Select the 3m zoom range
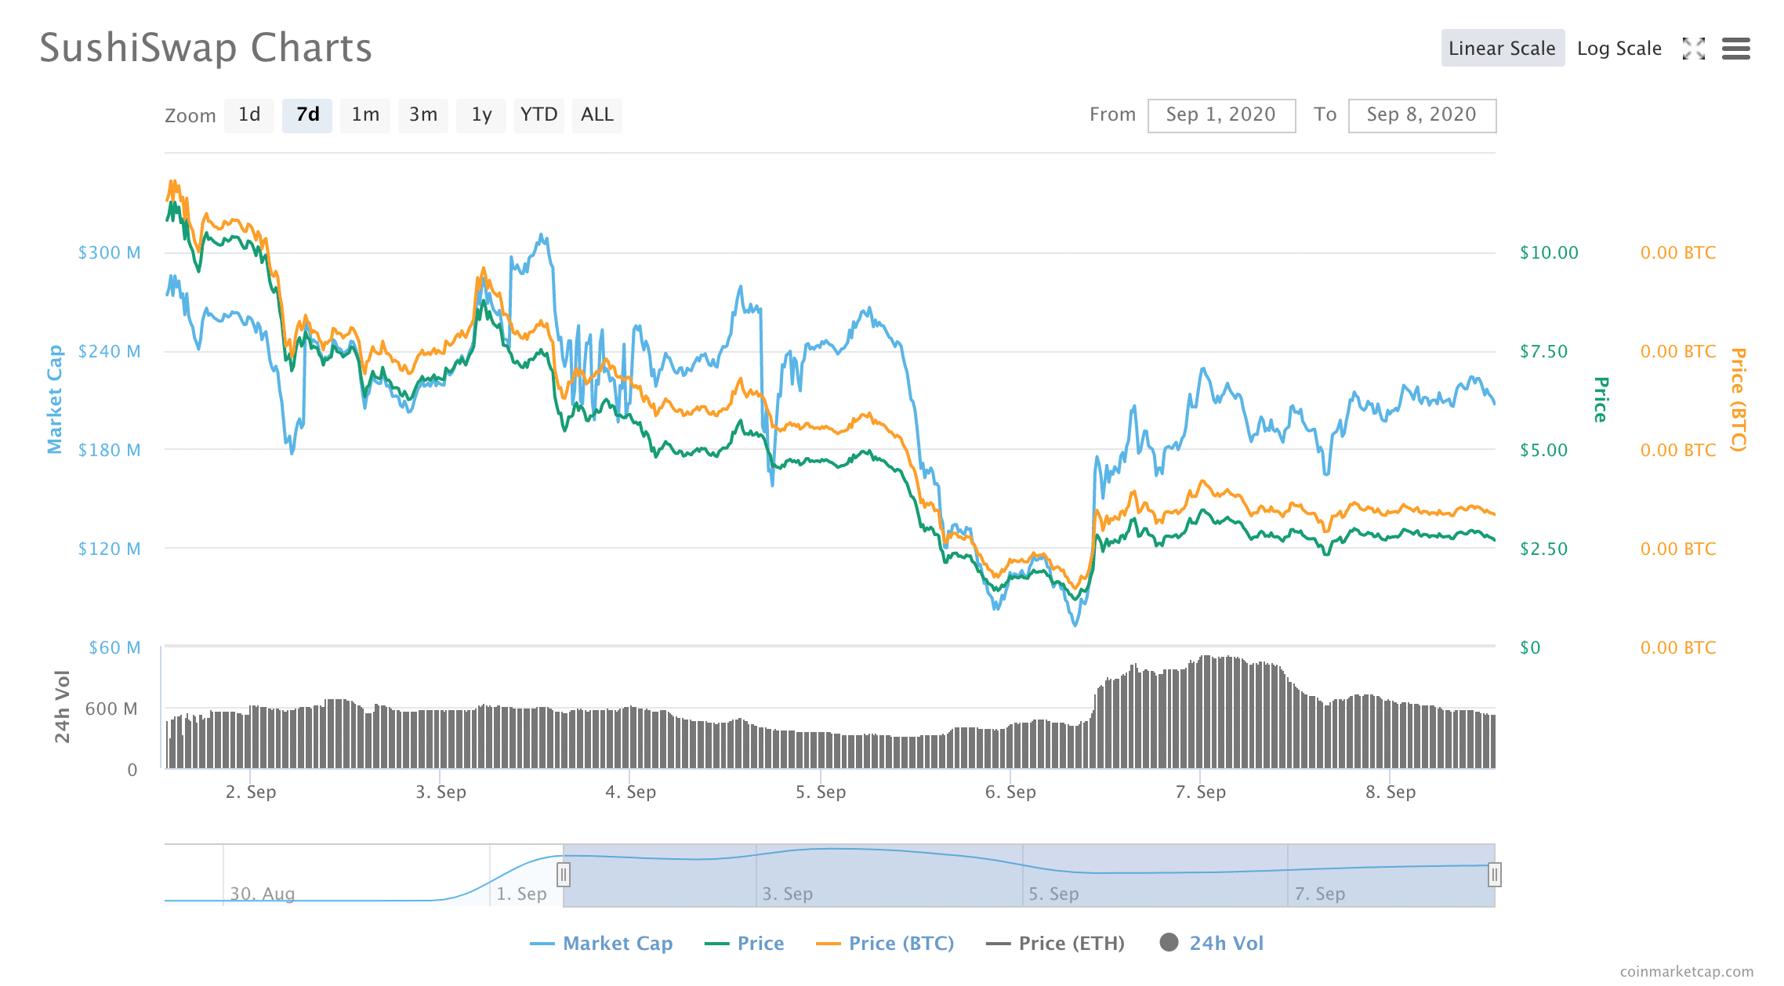The height and width of the screenshot is (986, 1784). [x=423, y=115]
